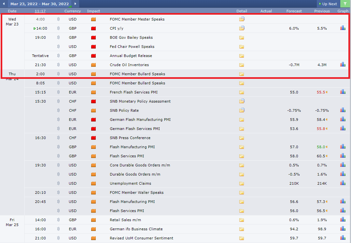Toggle alert sound icon for CPI y/y
This screenshot has height=243, width=351.
point(58,28)
